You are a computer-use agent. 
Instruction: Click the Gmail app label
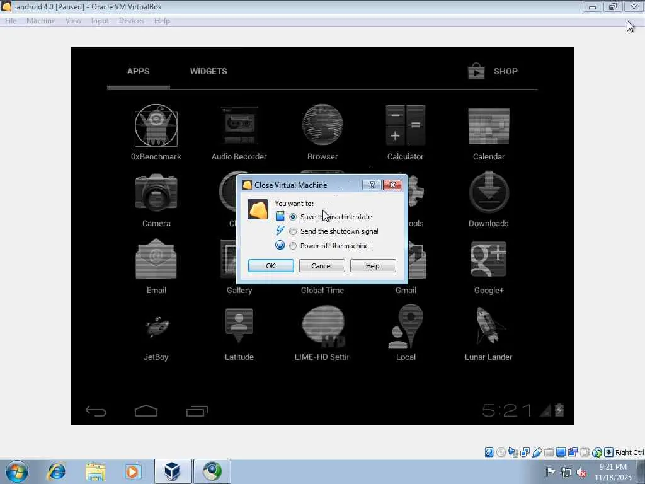pyautogui.click(x=406, y=290)
